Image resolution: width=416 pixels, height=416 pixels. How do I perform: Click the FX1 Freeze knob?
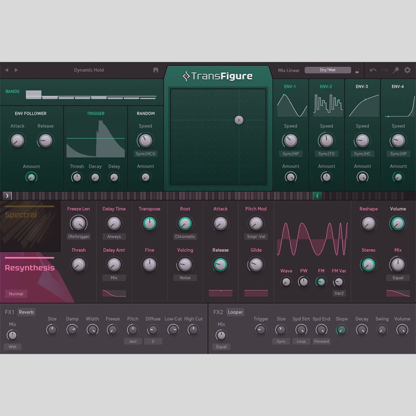[112, 330]
